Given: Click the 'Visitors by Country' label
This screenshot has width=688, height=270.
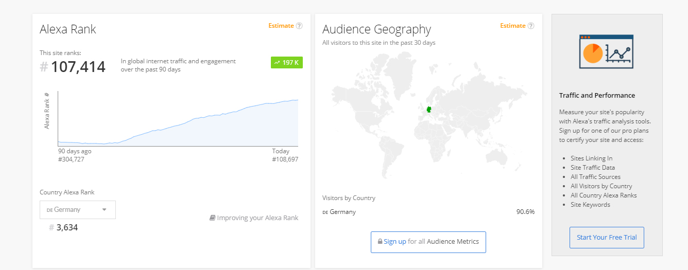Looking at the screenshot, I should (x=349, y=198).
